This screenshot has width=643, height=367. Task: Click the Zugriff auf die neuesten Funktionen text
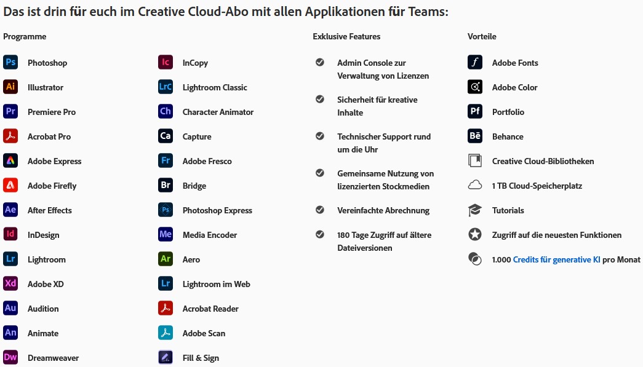557,235
